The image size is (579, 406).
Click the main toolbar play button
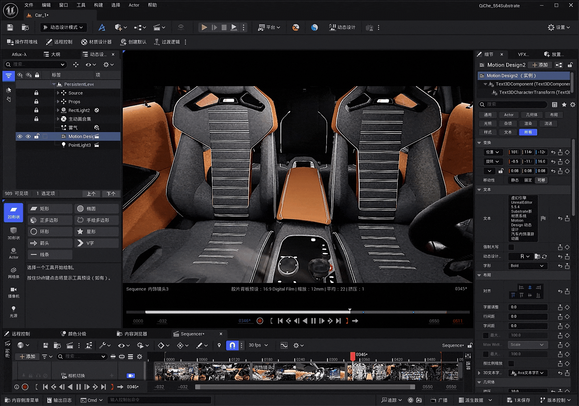(x=204, y=27)
